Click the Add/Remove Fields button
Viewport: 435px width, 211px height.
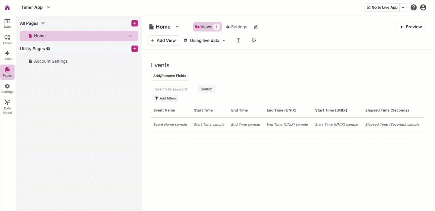click(x=169, y=76)
